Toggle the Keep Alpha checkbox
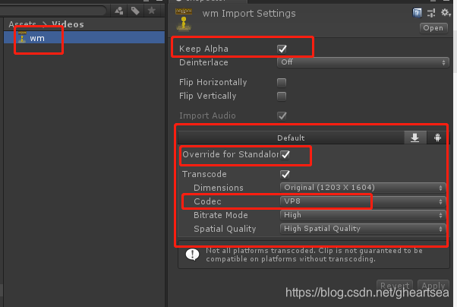Screen dimensions: 457x307 [x=282, y=49]
